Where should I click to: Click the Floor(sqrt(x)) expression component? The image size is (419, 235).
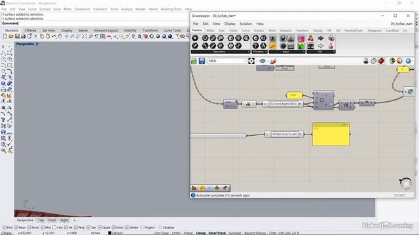coord(283,104)
